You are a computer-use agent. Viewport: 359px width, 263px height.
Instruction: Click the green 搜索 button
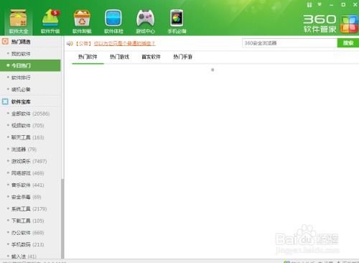point(348,43)
